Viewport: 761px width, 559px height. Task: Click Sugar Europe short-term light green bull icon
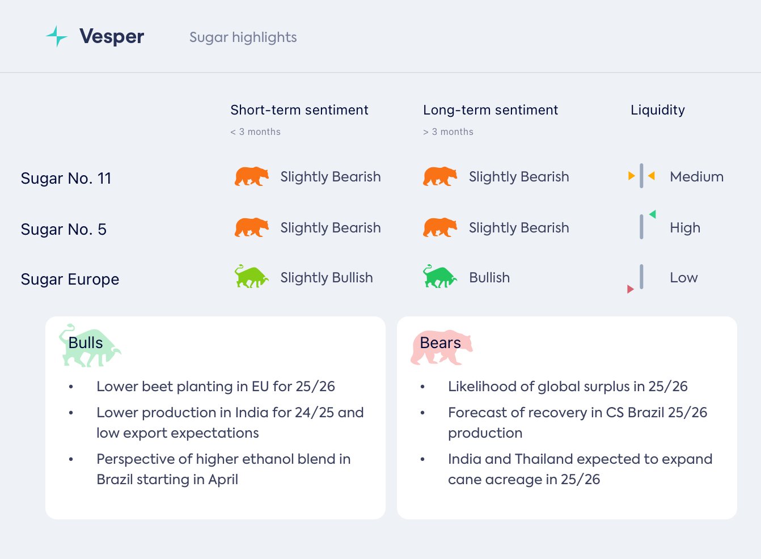click(251, 277)
